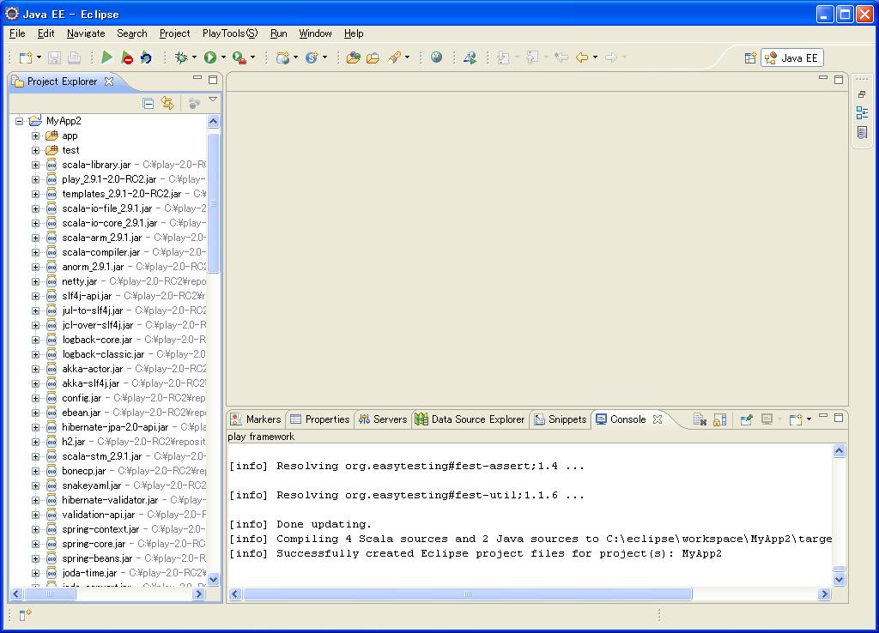Click the Open Perspective icon
This screenshot has height=633, width=879.
click(x=750, y=57)
